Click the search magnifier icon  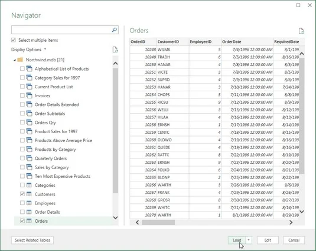click(x=114, y=30)
